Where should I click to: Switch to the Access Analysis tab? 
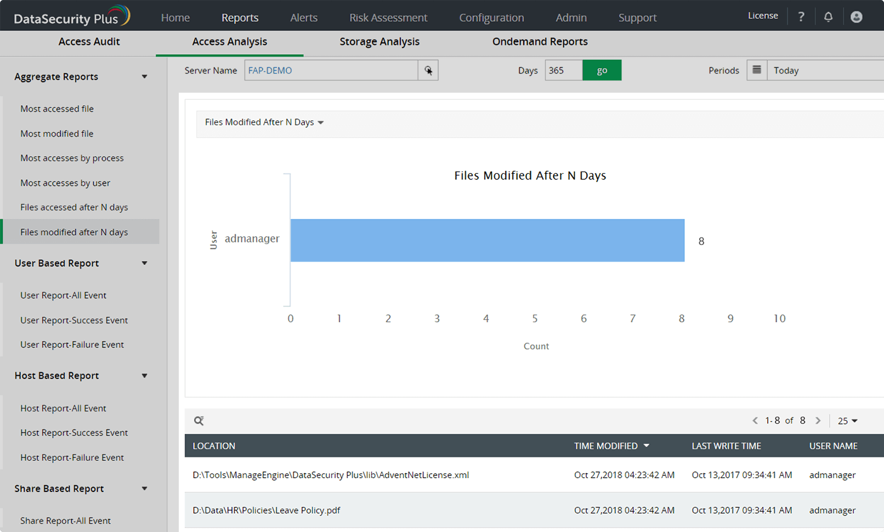point(230,42)
